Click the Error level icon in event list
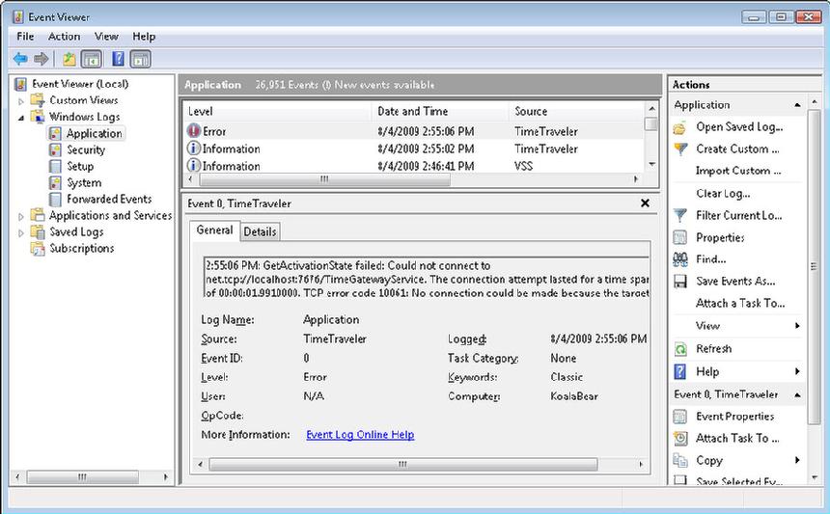This screenshot has width=830, height=514. tap(194, 130)
